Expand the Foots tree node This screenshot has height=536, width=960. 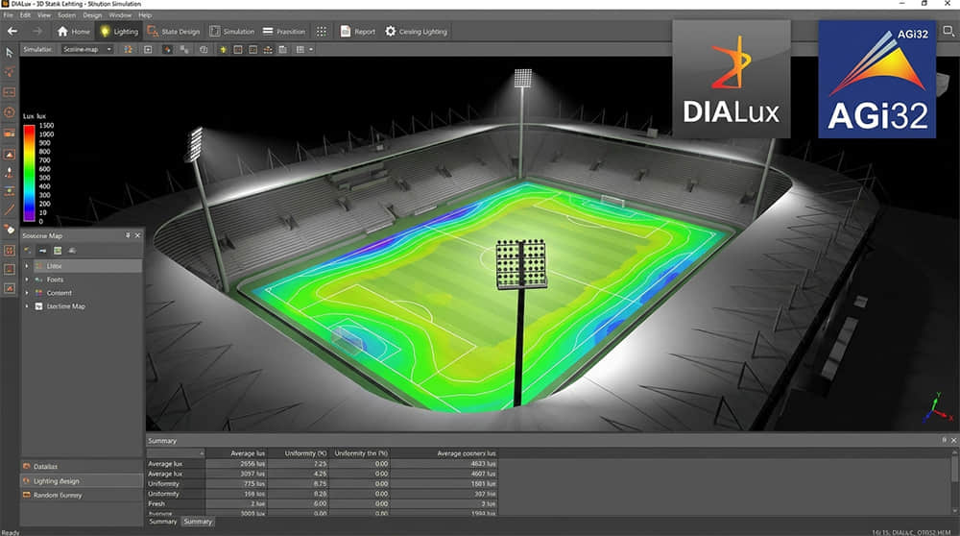pyautogui.click(x=26, y=280)
